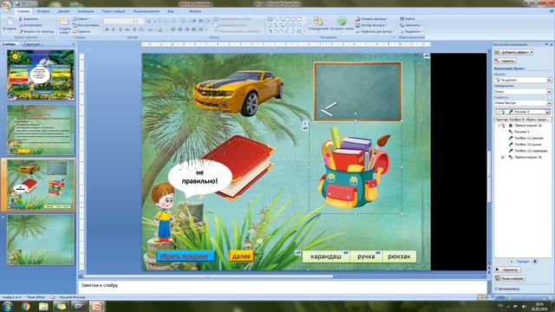Open the round Office button menu
This screenshot has width=555, height=312.
[6, 7]
